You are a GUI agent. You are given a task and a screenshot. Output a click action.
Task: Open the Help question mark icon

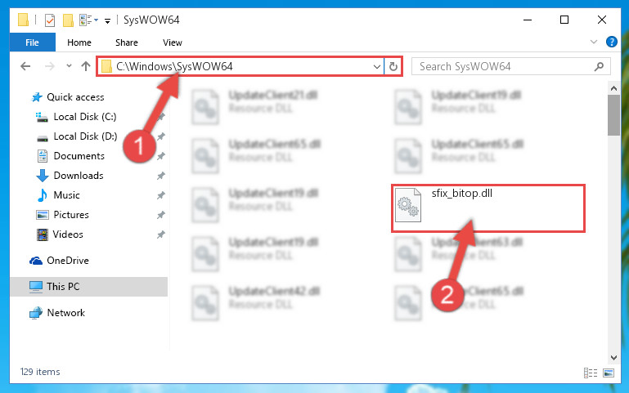coord(611,42)
